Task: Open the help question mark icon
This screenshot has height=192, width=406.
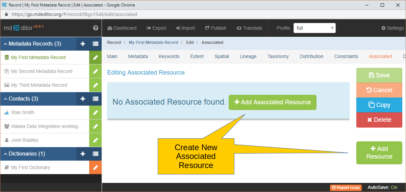Action: 96,28
